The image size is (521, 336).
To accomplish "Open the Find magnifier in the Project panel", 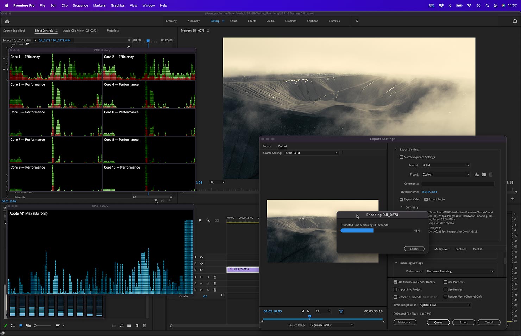I will (121, 326).
